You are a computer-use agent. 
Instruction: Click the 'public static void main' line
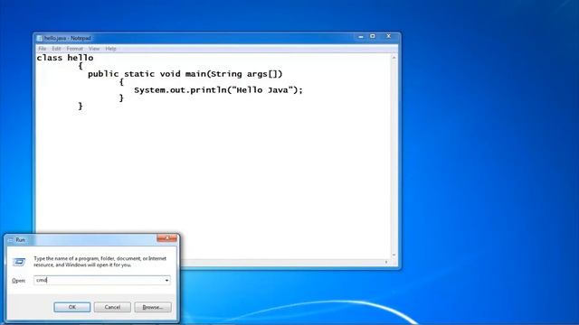tap(185, 74)
